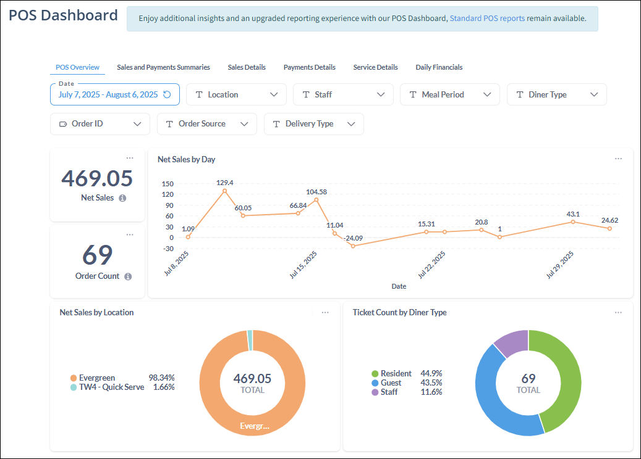Click the info icon next to Net Sales
The image size is (641, 459).
pyautogui.click(x=122, y=198)
